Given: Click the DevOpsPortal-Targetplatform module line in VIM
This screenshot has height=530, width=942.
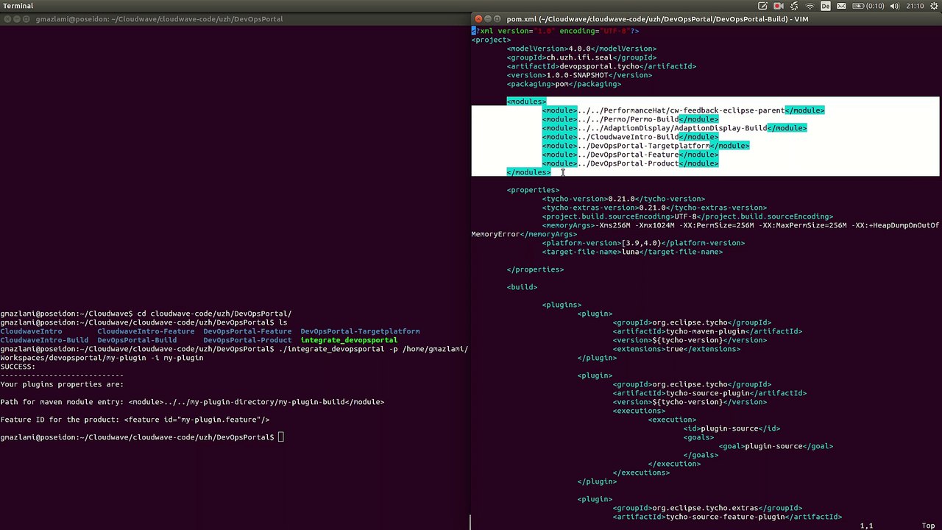Looking at the screenshot, I should (x=645, y=146).
